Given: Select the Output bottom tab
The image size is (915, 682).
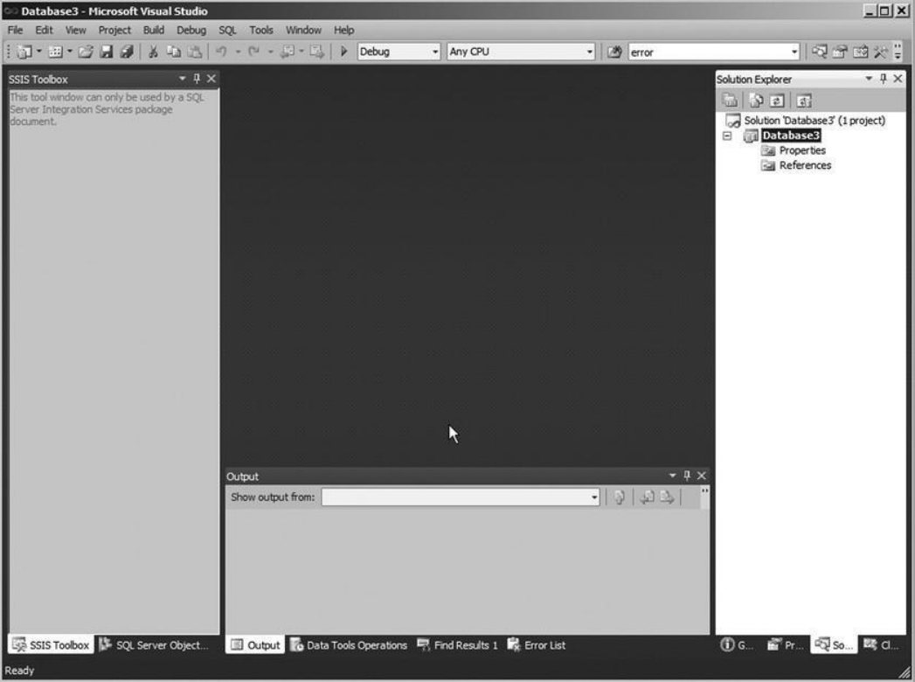Looking at the screenshot, I should point(255,644).
